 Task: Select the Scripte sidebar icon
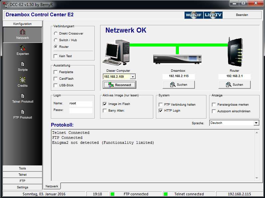click(x=23, y=64)
